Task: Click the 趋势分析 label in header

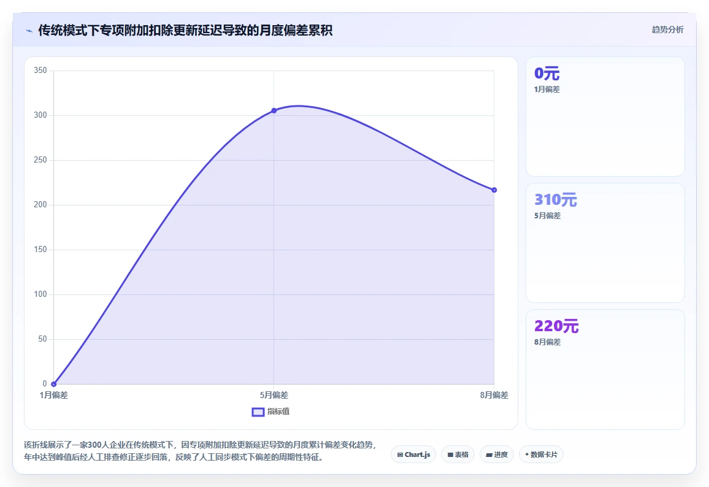Action: pyautogui.click(x=667, y=30)
